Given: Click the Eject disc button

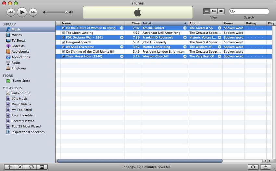Looking at the screenshot, I should click(266, 167).
